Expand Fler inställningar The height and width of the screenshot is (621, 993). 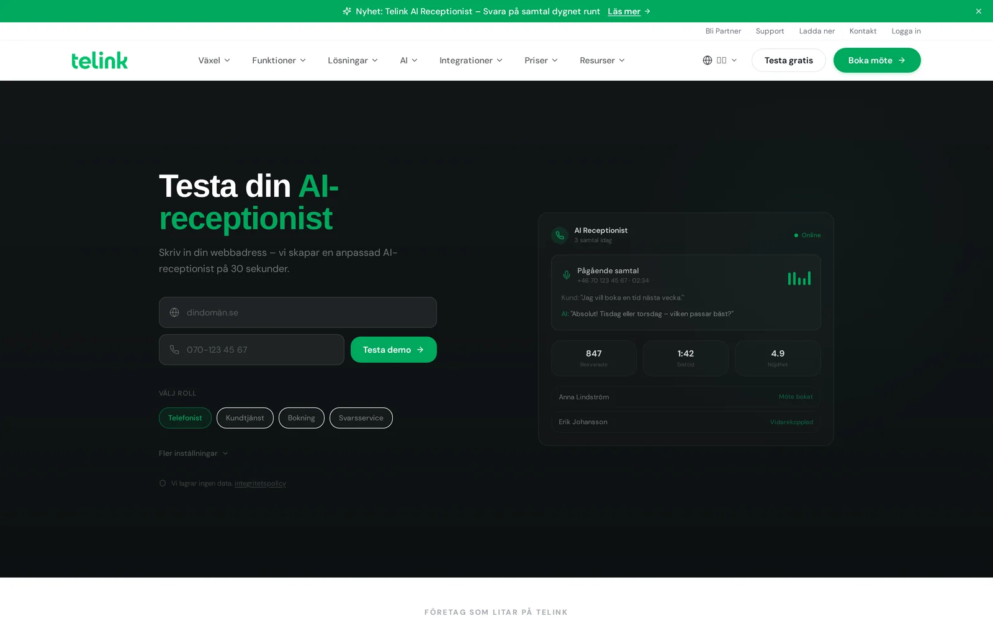pyautogui.click(x=194, y=453)
